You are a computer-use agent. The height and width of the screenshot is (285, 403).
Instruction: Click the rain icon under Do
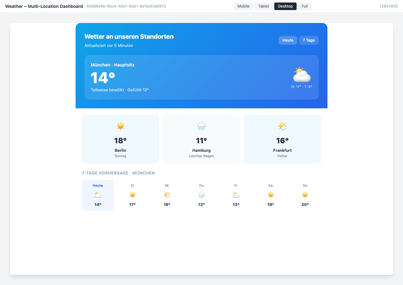pos(201,195)
